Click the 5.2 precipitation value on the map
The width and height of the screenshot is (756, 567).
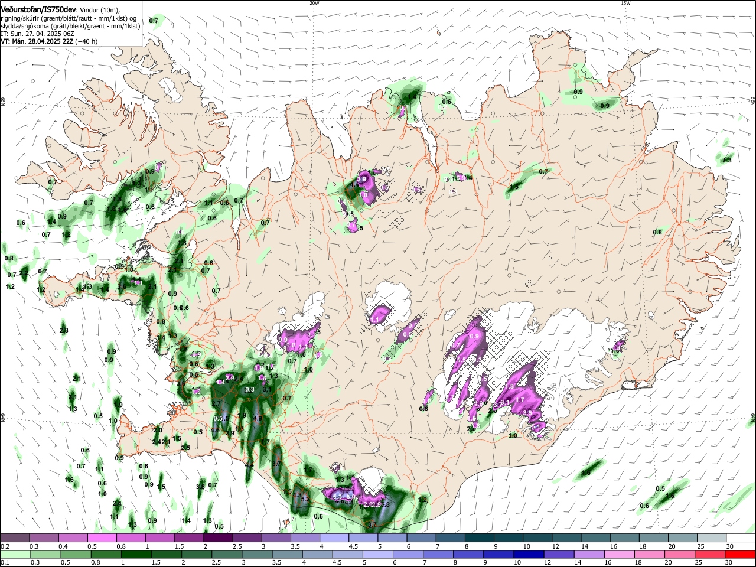(305, 499)
